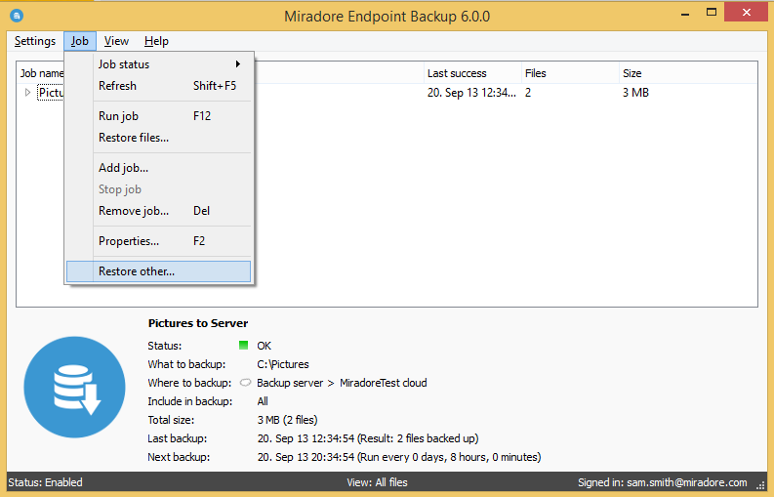Sort by the Files column header

570,73
